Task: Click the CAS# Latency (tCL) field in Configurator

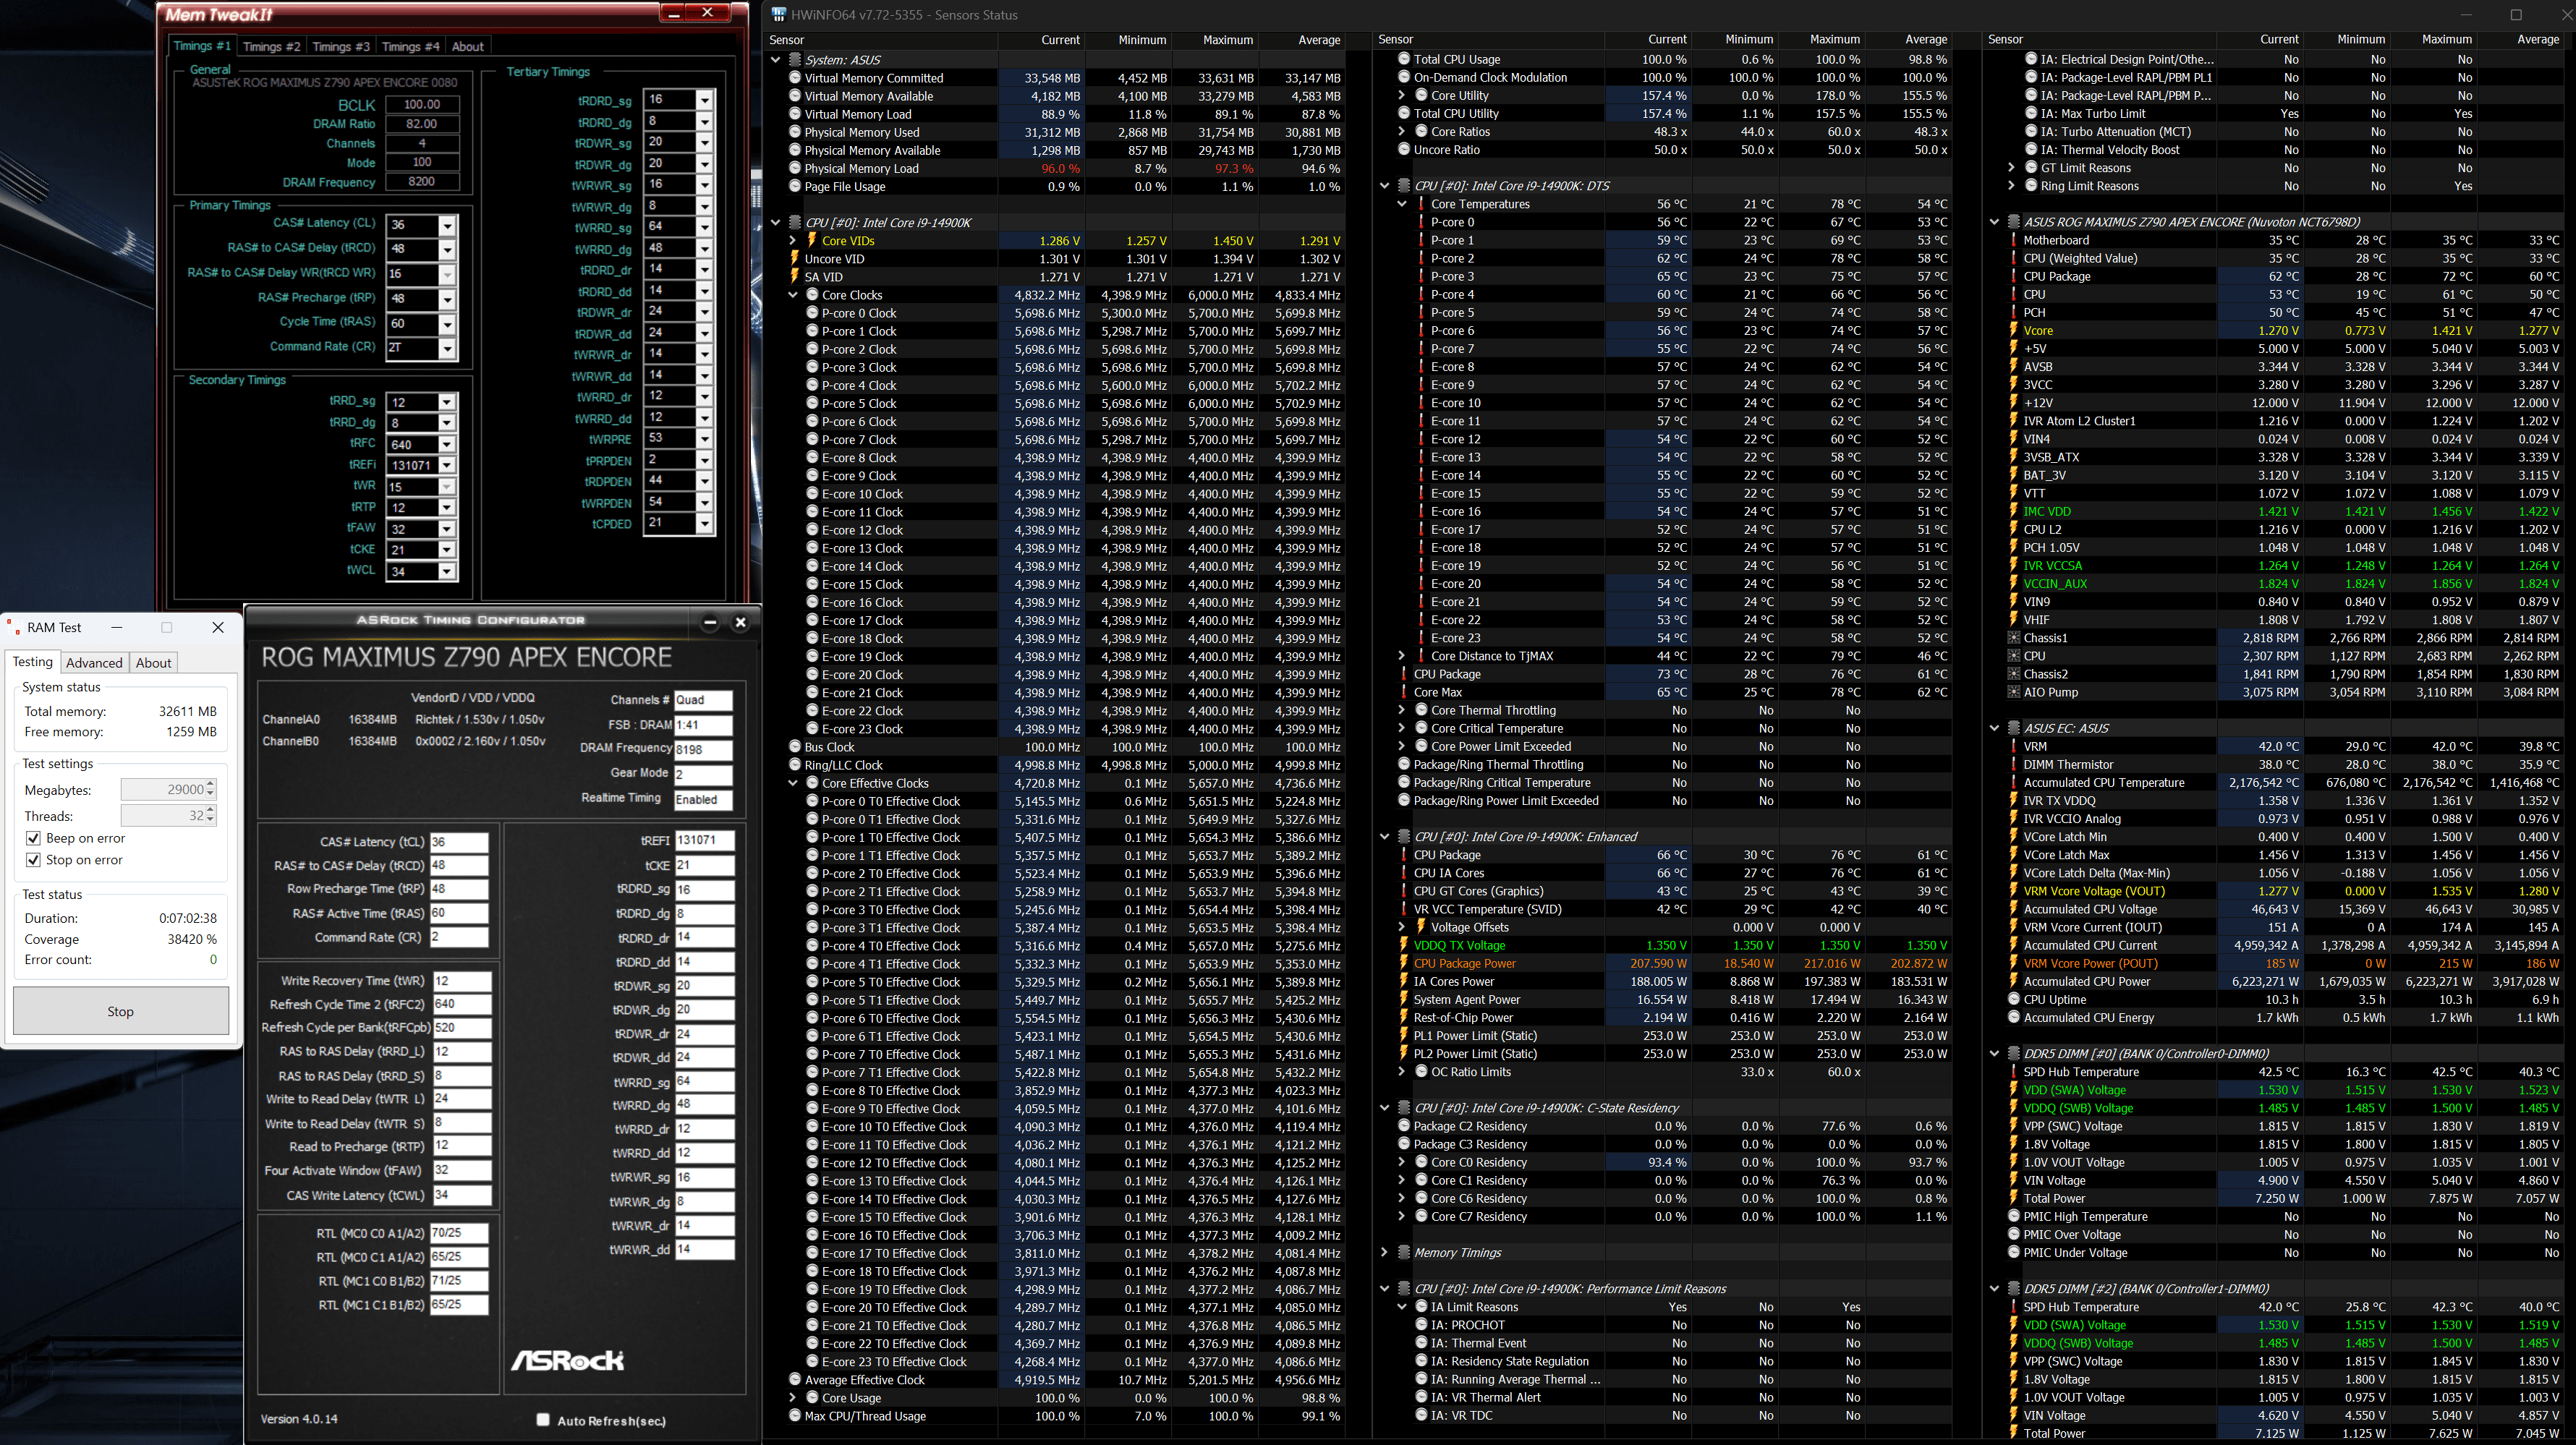Action: [459, 842]
